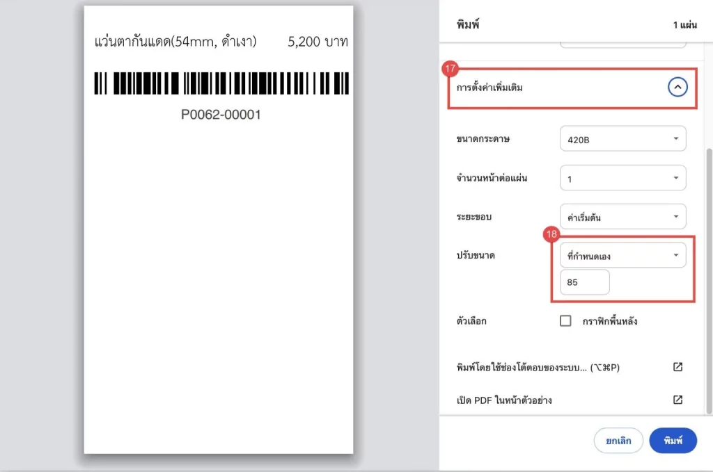The height and width of the screenshot is (472, 713).
Task: Collapse the การตั้งค่าเพิ่มเติม section chevron
Action: [x=677, y=87]
